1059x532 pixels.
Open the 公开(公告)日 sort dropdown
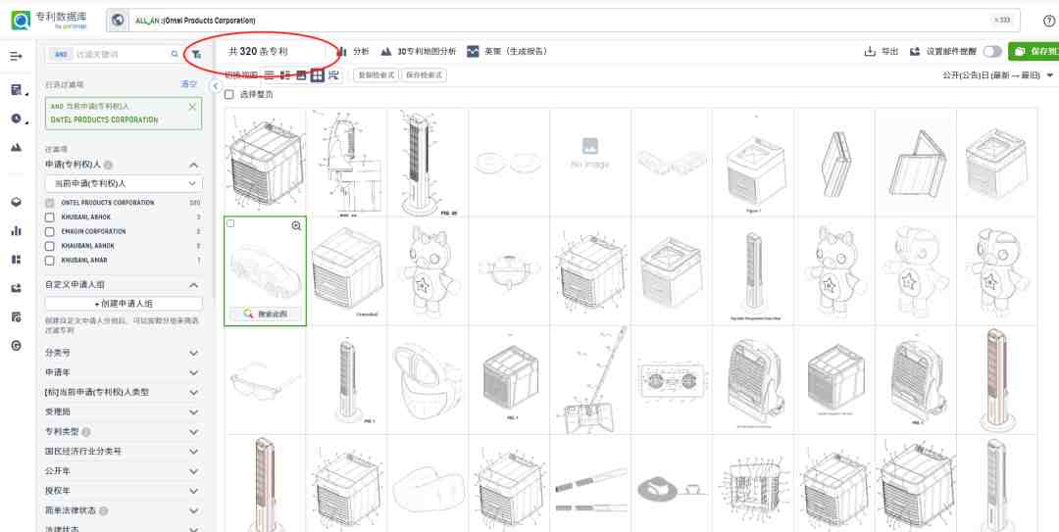997,74
